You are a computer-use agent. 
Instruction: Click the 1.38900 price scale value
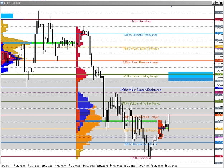[219, 57]
